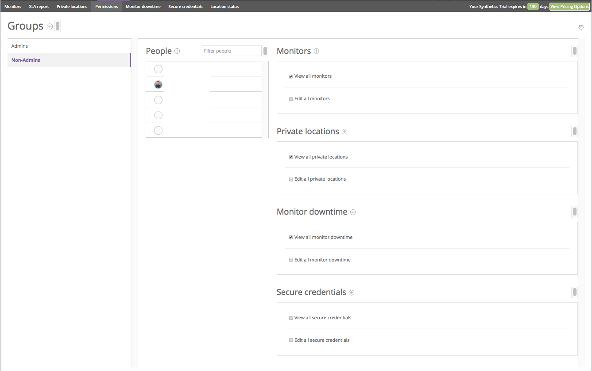Uncheck View all monitor downtime

291,237
